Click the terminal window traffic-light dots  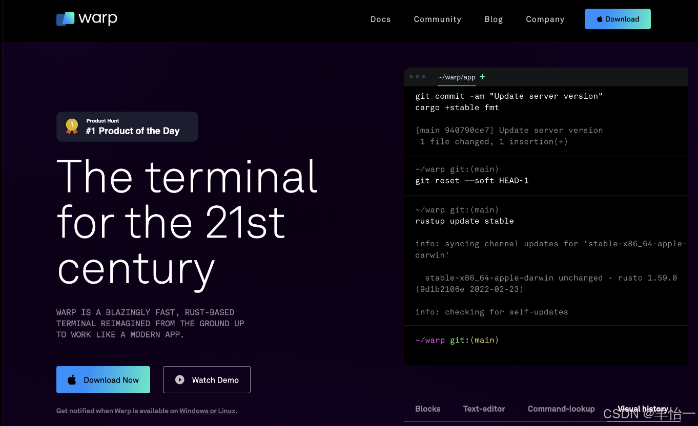click(x=417, y=77)
